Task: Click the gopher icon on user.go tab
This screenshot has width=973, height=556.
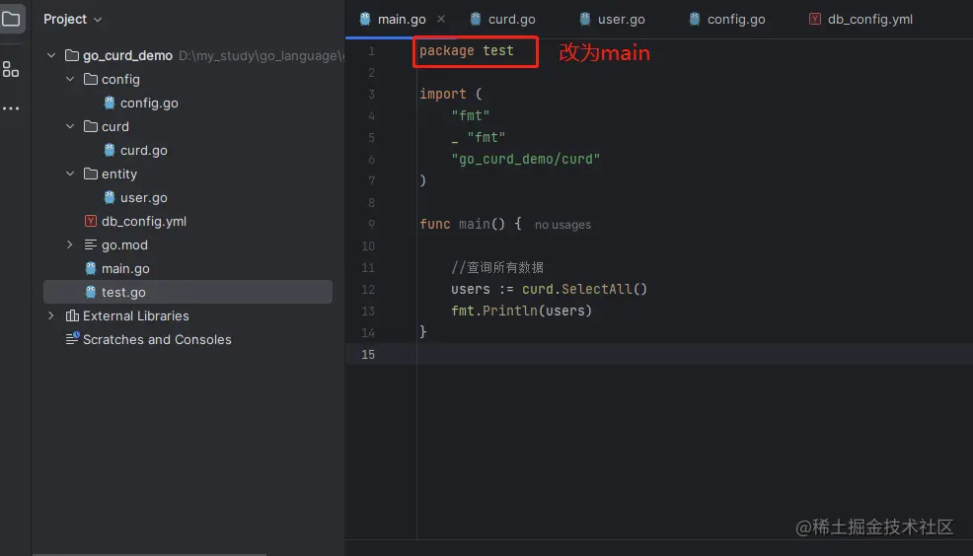Action: [585, 19]
